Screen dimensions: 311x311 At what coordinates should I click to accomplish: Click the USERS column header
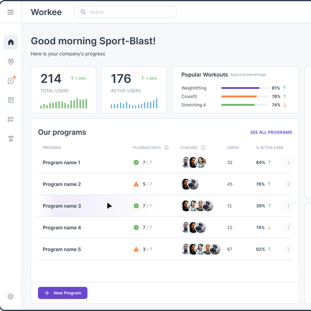tap(233, 147)
